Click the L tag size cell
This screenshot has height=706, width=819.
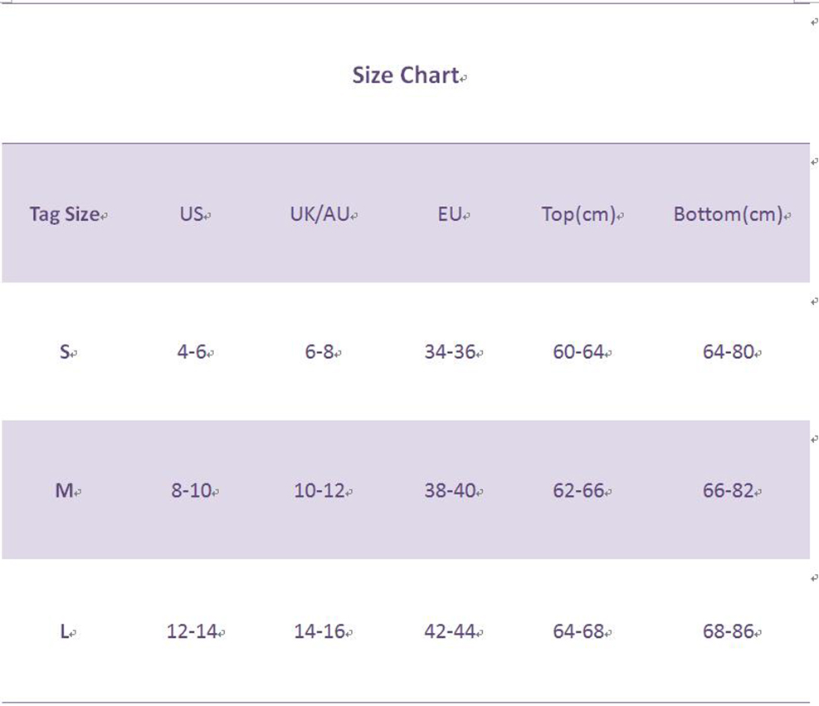tap(65, 632)
